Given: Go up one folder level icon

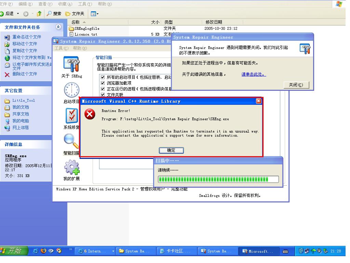Looking at the screenshot, I should [x=39, y=14].
